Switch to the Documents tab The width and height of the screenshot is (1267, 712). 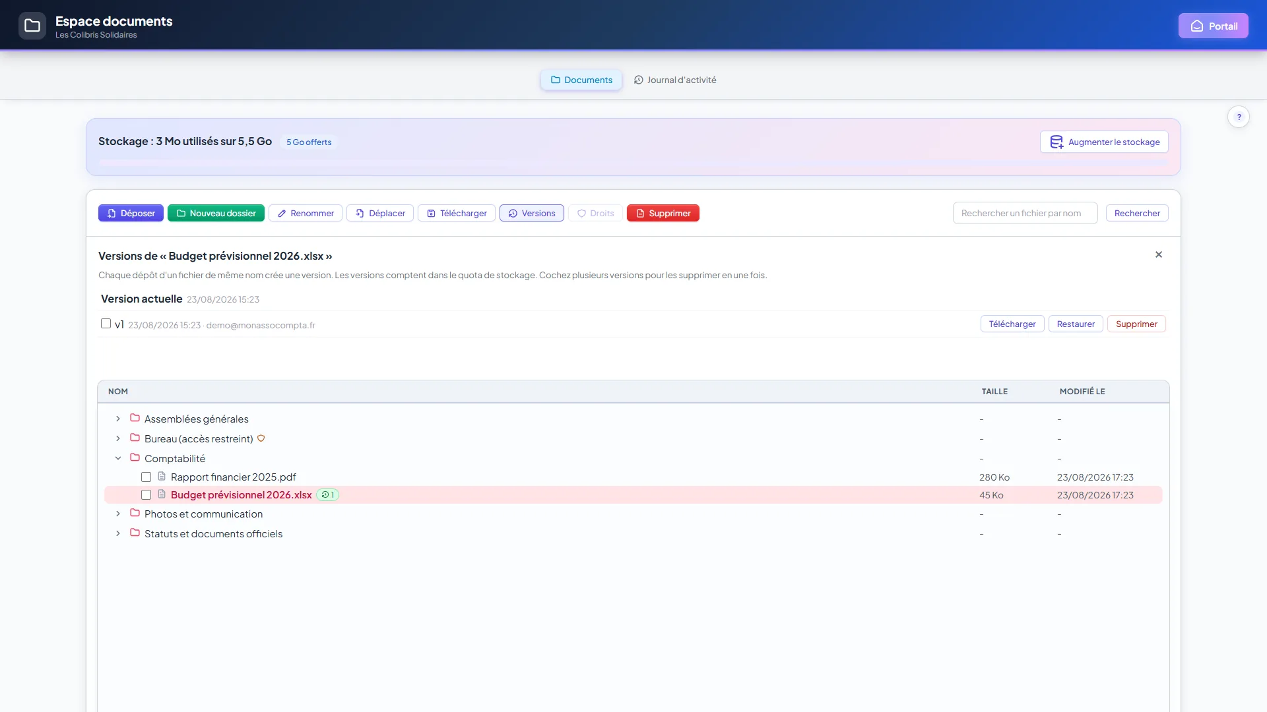[581, 80]
